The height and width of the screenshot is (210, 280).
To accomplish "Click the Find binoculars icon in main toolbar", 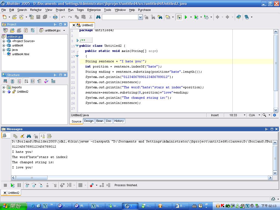I will tap(98, 17).
